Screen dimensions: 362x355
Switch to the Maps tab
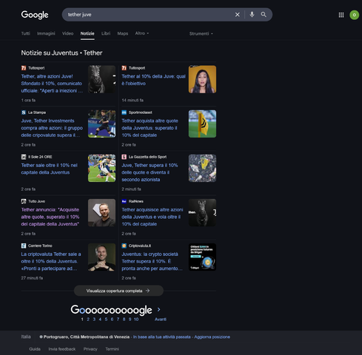coord(123,33)
